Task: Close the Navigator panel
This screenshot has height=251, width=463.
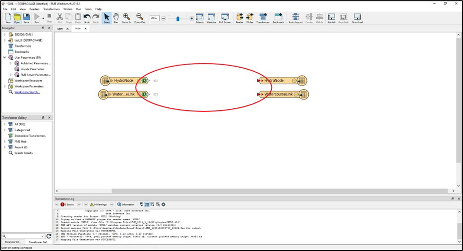Action: point(49,28)
